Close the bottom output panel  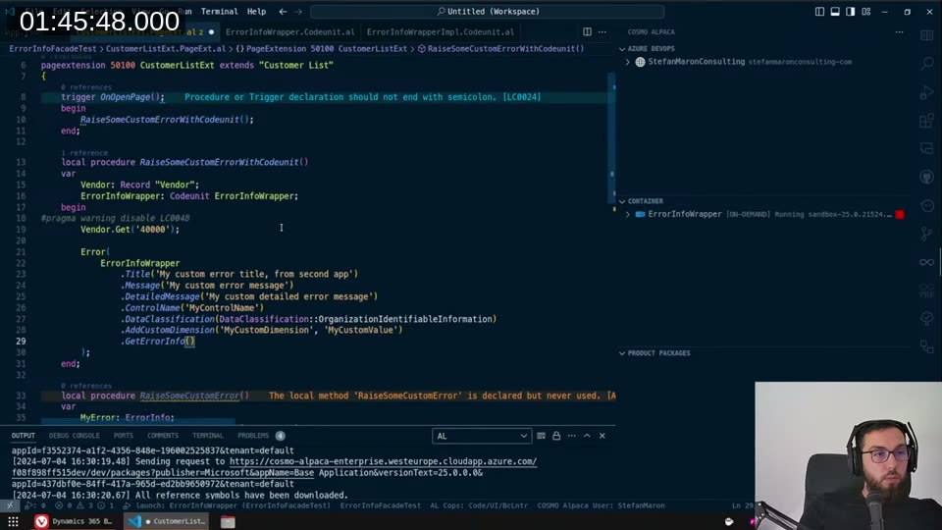tap(602, 436)
